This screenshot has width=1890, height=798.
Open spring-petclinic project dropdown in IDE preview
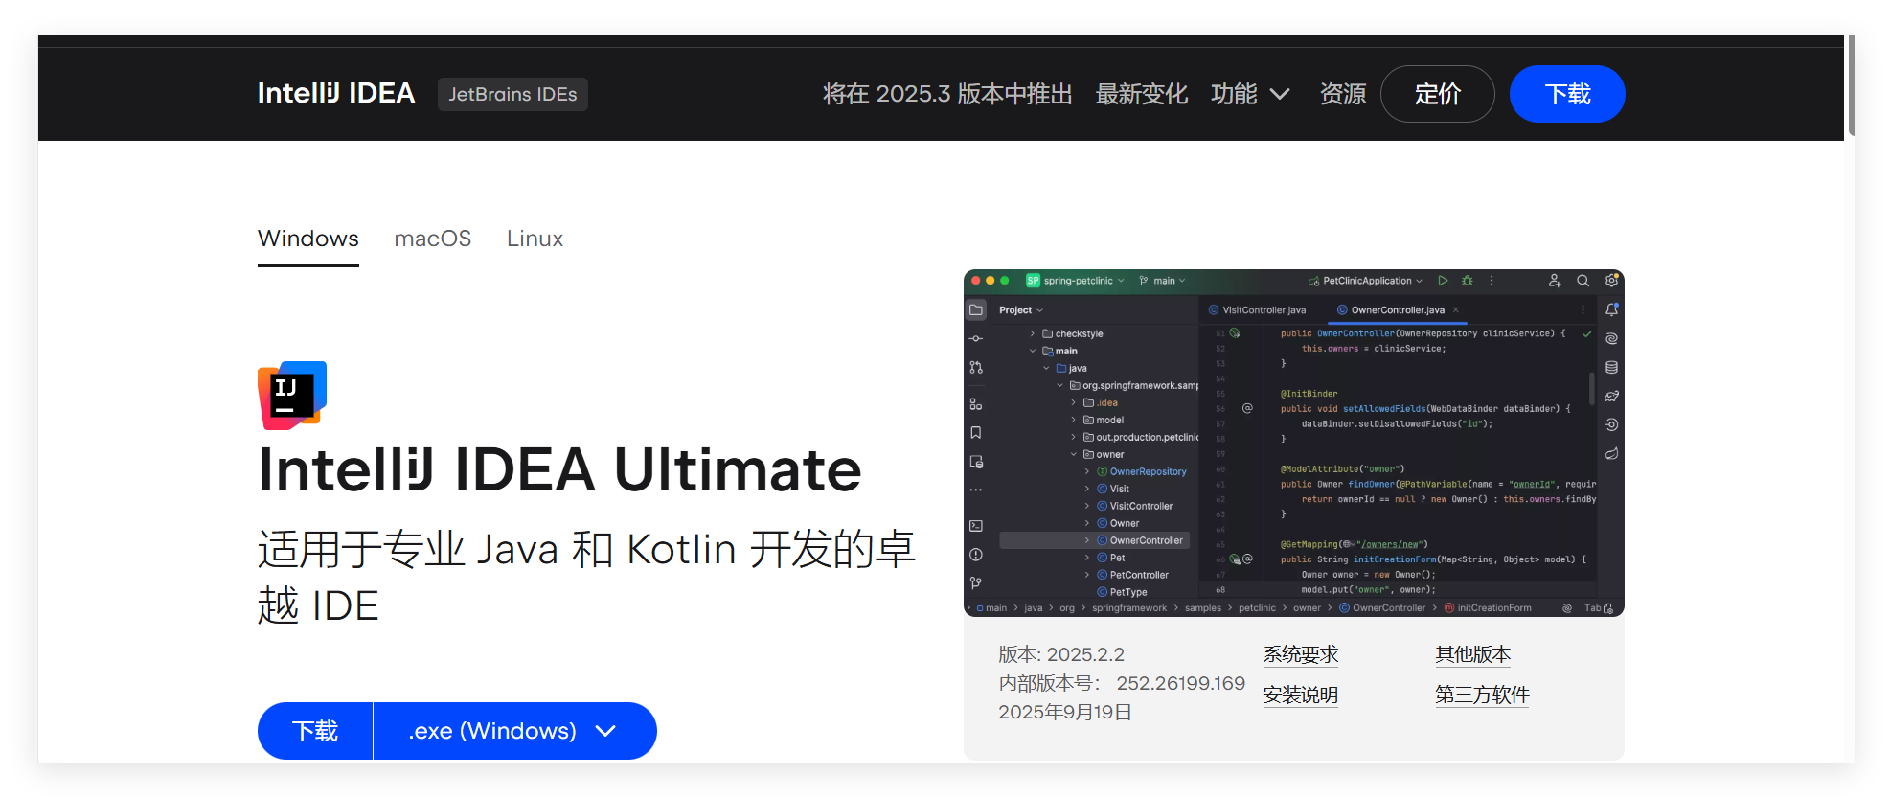point(1083,281)
